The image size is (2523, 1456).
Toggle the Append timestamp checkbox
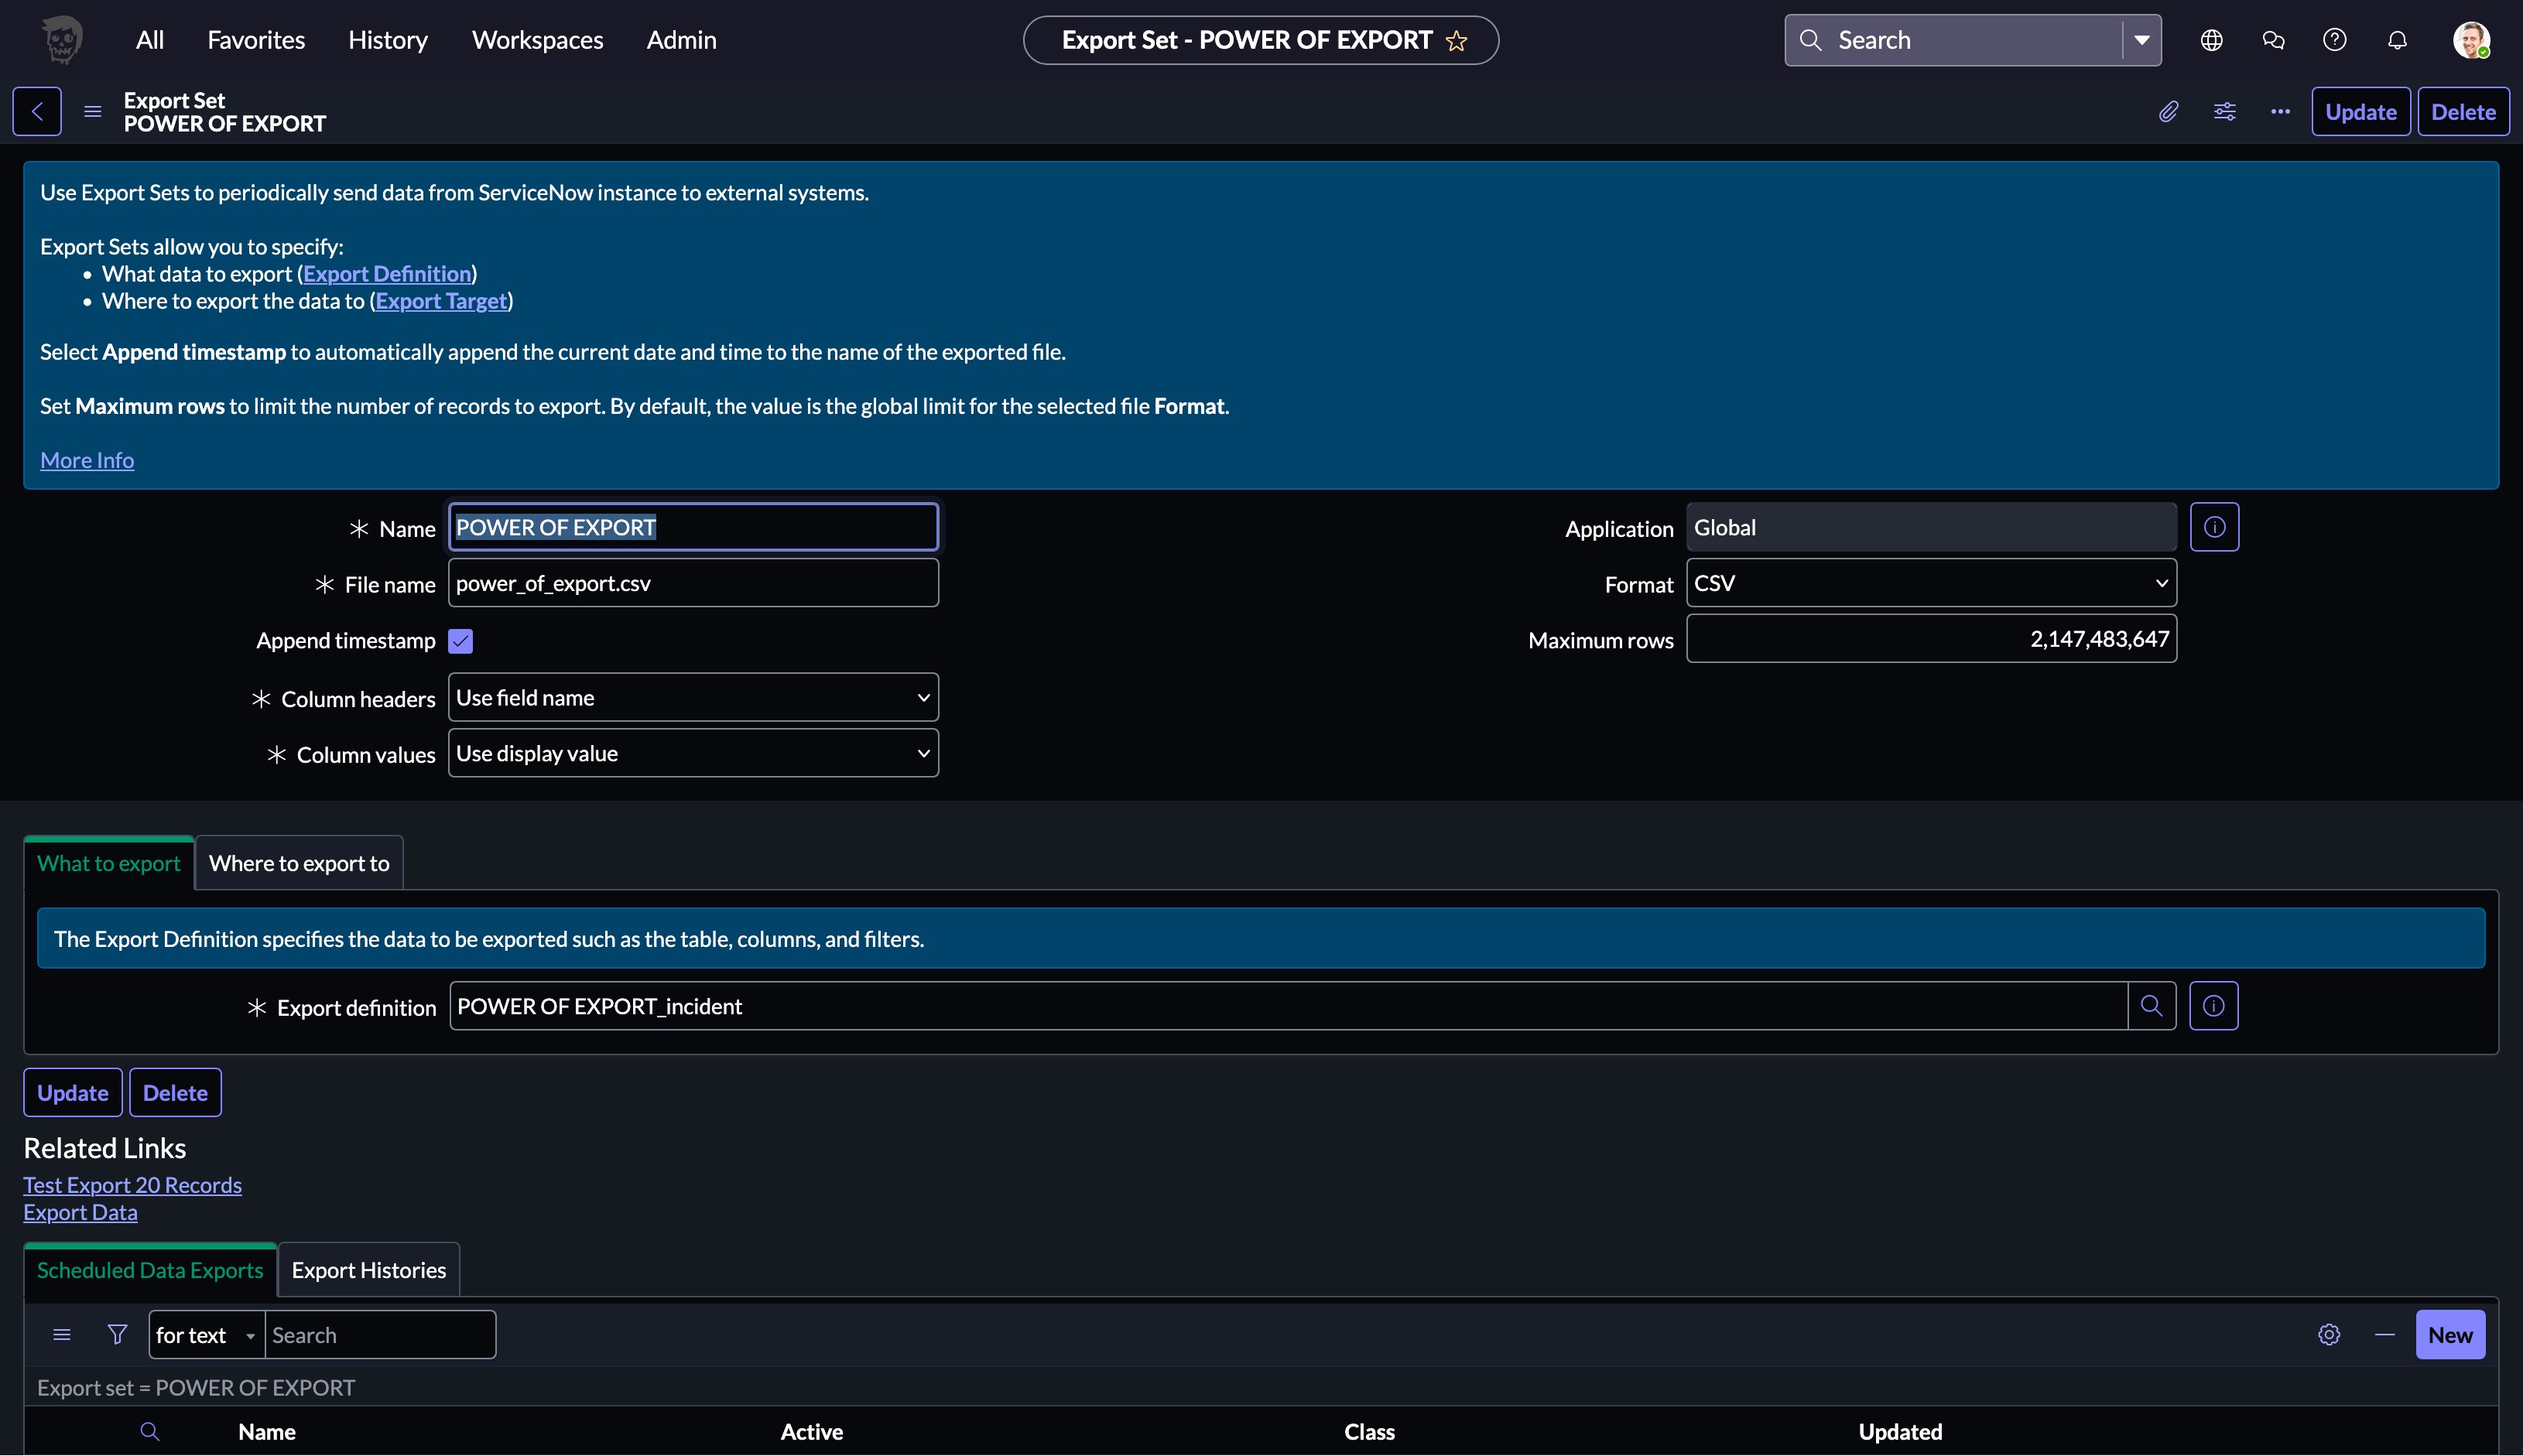[x=460, y=641]
